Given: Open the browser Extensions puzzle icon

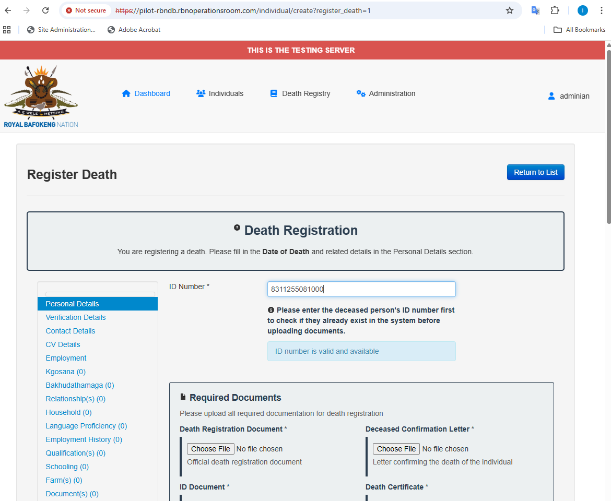Looking at the screenshot, I should pyautogui.click(x=555, y=10).
